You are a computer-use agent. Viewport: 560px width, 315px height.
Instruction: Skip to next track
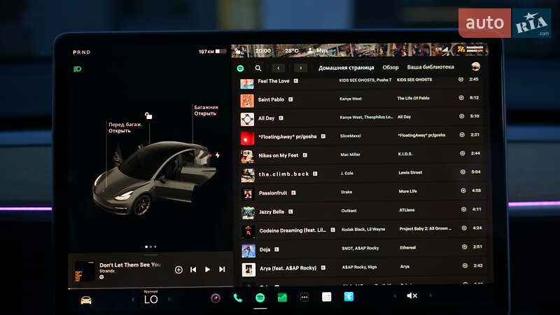(222, 269)
